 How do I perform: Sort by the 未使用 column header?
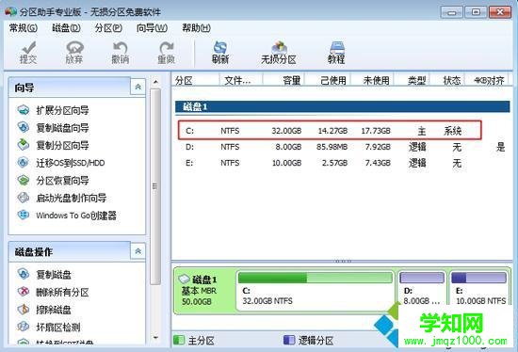pyautogui.click(x=373, y=80)
